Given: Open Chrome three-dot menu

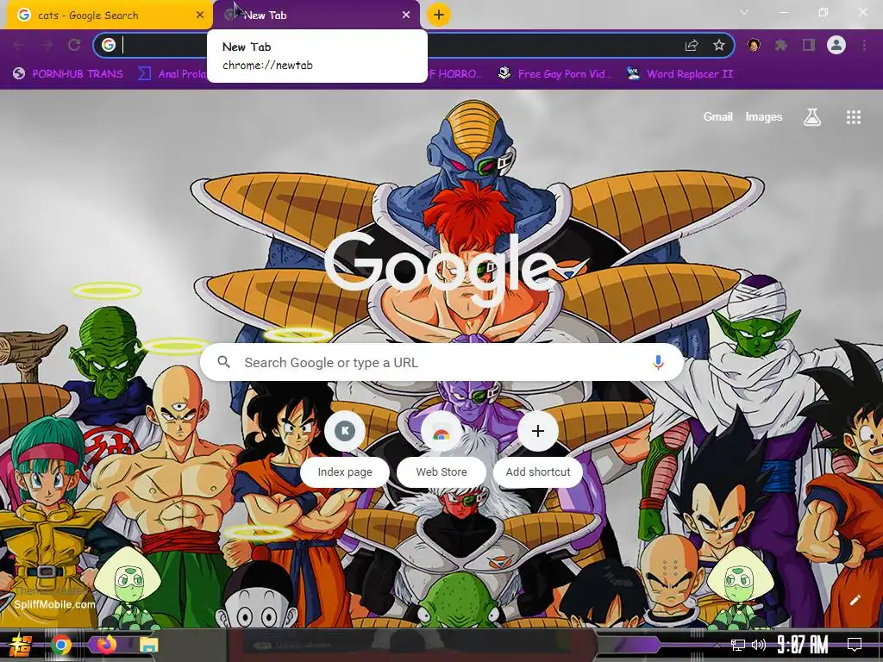Looking at the screenshot, I should click(x=864, y=45).
